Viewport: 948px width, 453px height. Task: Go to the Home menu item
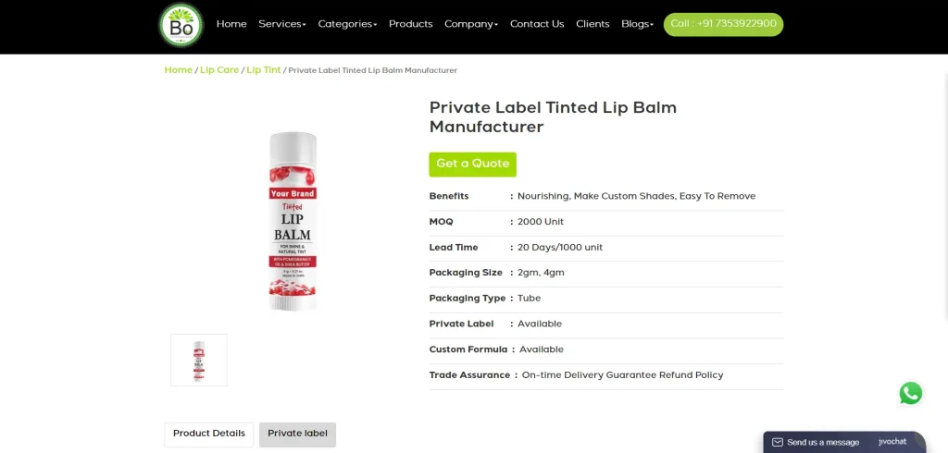click(231, 24)
